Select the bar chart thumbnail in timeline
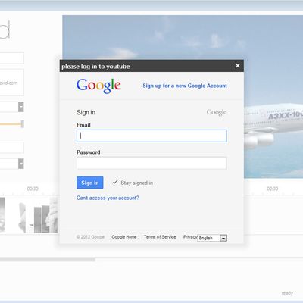Viewport: 303px width, 303px height. click(42, 218)
